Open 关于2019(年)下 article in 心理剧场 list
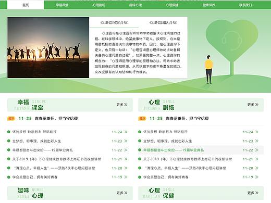 [188, 159]
